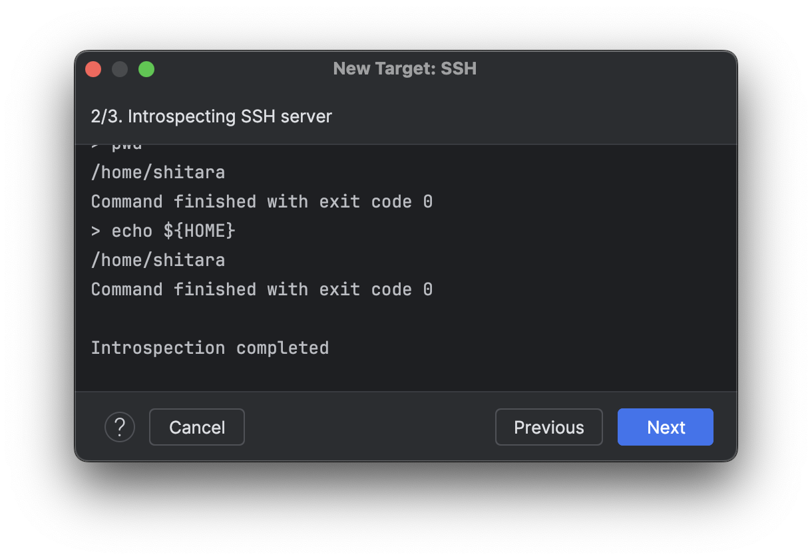Click the first "Command finished with exit code 0" line

point(262,202)
